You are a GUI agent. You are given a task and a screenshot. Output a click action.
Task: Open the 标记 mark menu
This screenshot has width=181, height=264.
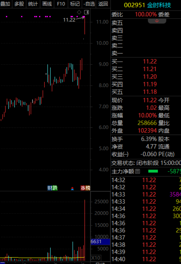pyautogui.click(x=75, y=4)
